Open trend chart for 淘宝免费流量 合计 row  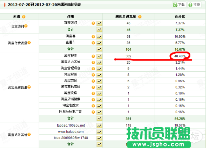click(99, 119)
